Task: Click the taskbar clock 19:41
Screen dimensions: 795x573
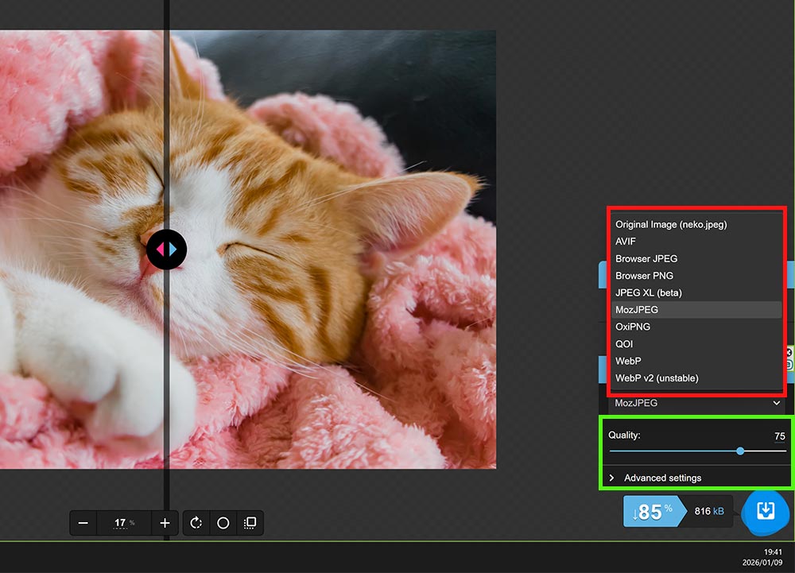Action: tap(773, 552)
